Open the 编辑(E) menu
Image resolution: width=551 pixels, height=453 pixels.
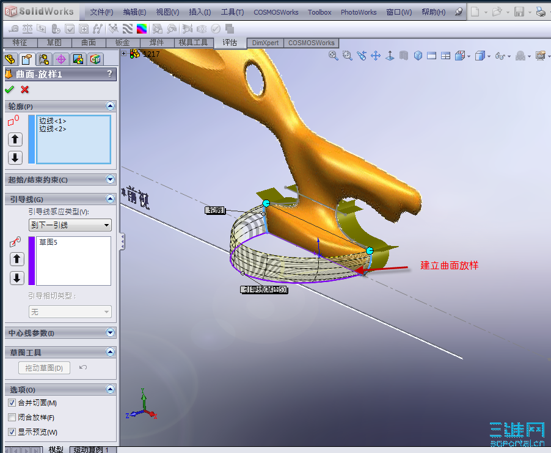(x=134, y=12)
